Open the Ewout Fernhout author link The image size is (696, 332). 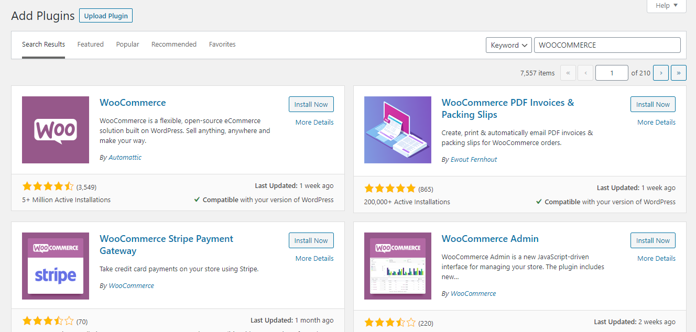coord(474,159)
